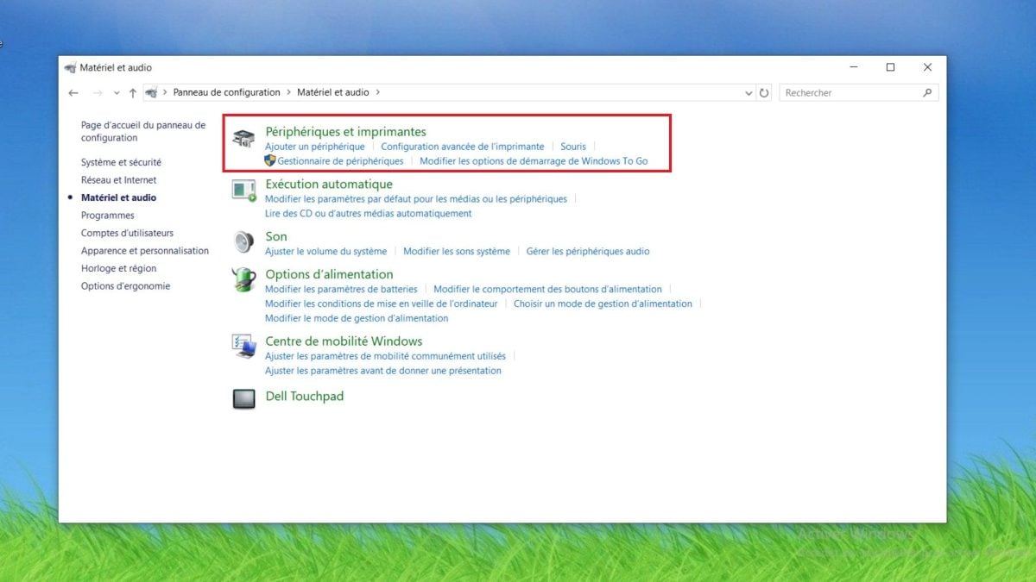
Task: Expand the address bar history dropdown
Action: click(x=748, y=92)
